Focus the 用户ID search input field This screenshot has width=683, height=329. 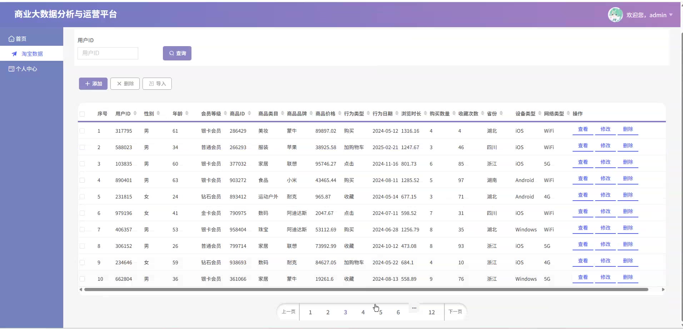click(x=108, y=53)
